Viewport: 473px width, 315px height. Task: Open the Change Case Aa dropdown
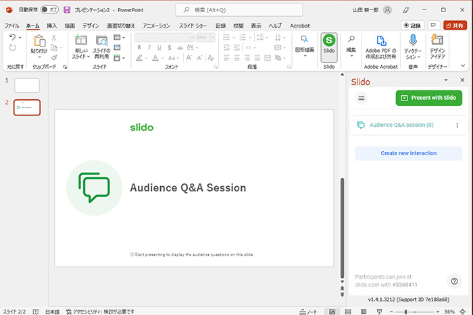pyautogui.click(x=174, y=58)
